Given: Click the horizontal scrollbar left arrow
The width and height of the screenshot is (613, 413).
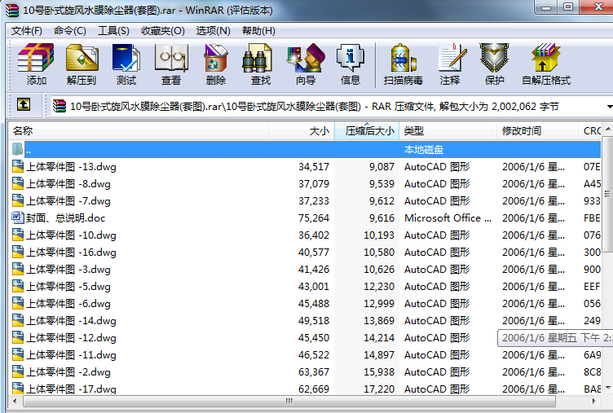Looking at the screenshot, I should (x=15, y=401).
